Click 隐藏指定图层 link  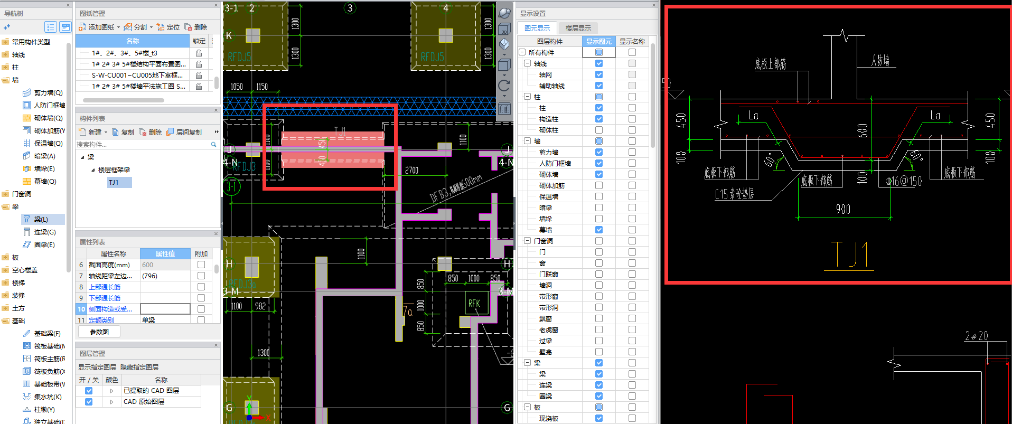[x=139, y=367]
